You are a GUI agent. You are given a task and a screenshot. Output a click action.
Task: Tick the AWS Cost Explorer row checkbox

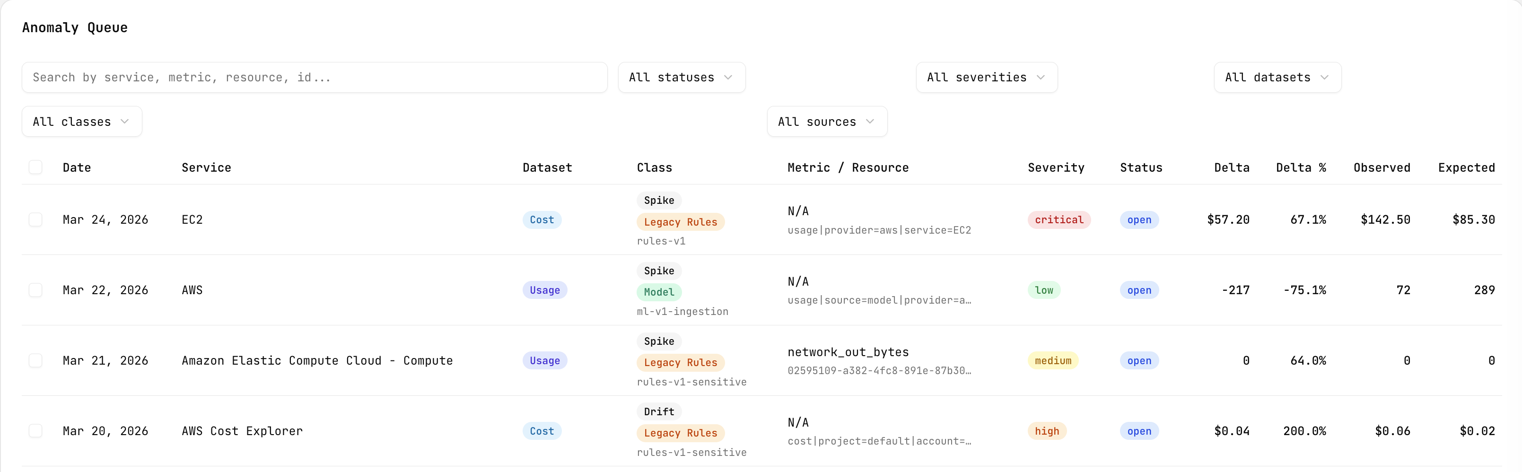[35, 431]
